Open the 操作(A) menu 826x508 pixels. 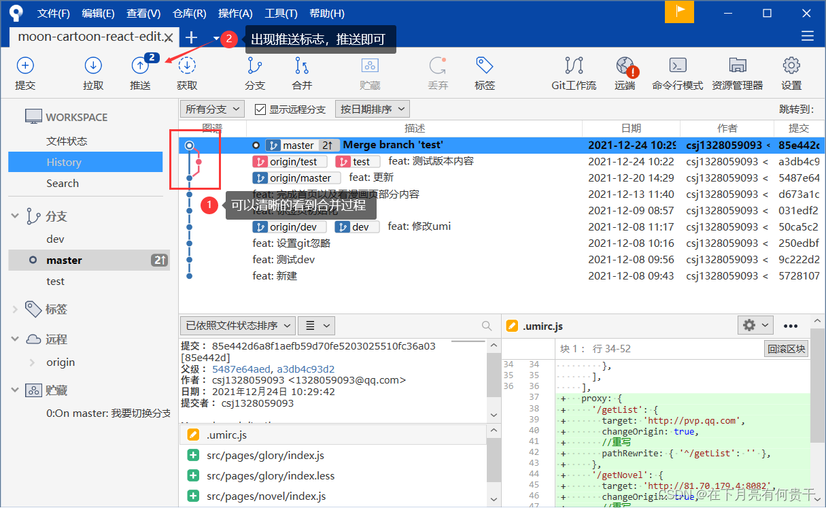click(x=235, y=13)
